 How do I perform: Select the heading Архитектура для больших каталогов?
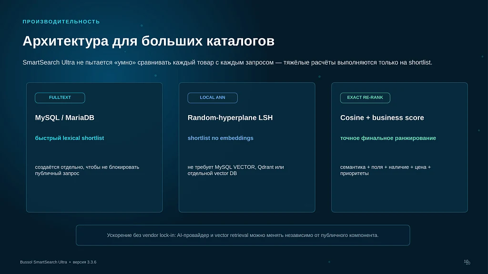pos(149,41)
